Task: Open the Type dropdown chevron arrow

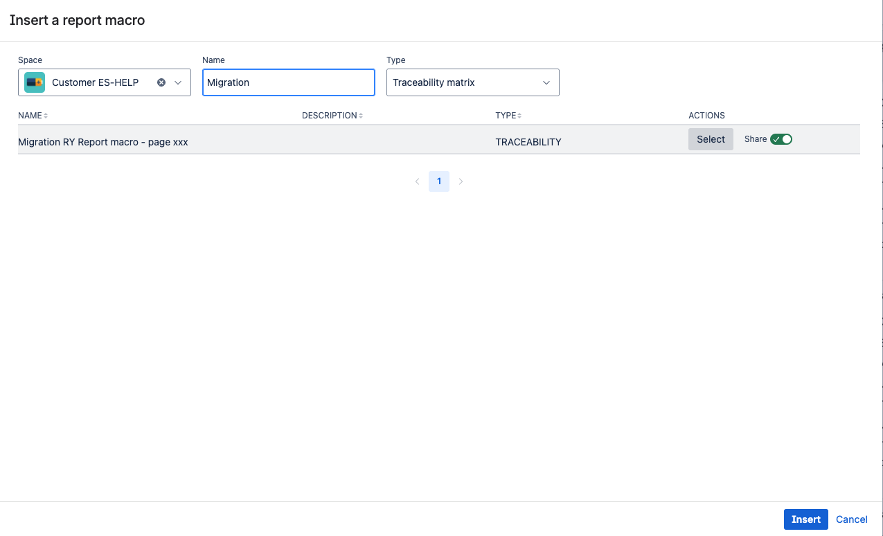Action: pyautogui.click(x=546, y=82)
